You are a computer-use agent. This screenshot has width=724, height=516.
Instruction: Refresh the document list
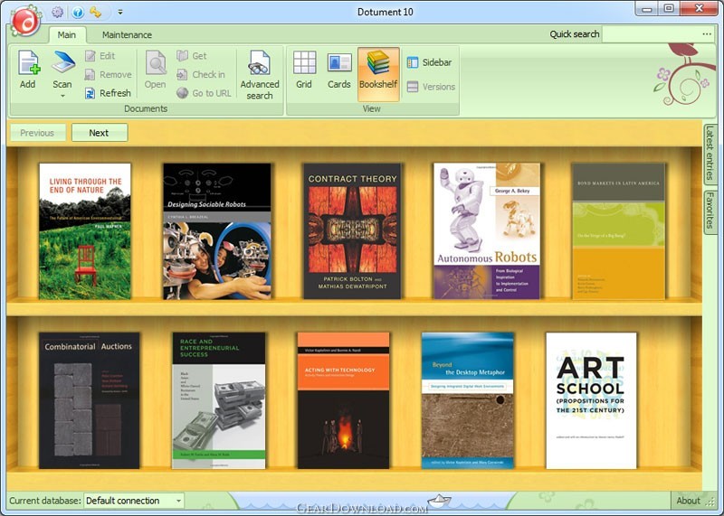click(108, 93)
